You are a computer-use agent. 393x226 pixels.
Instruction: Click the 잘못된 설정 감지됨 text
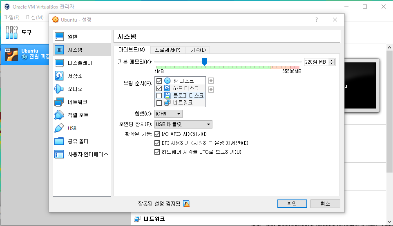click(159, 204)
